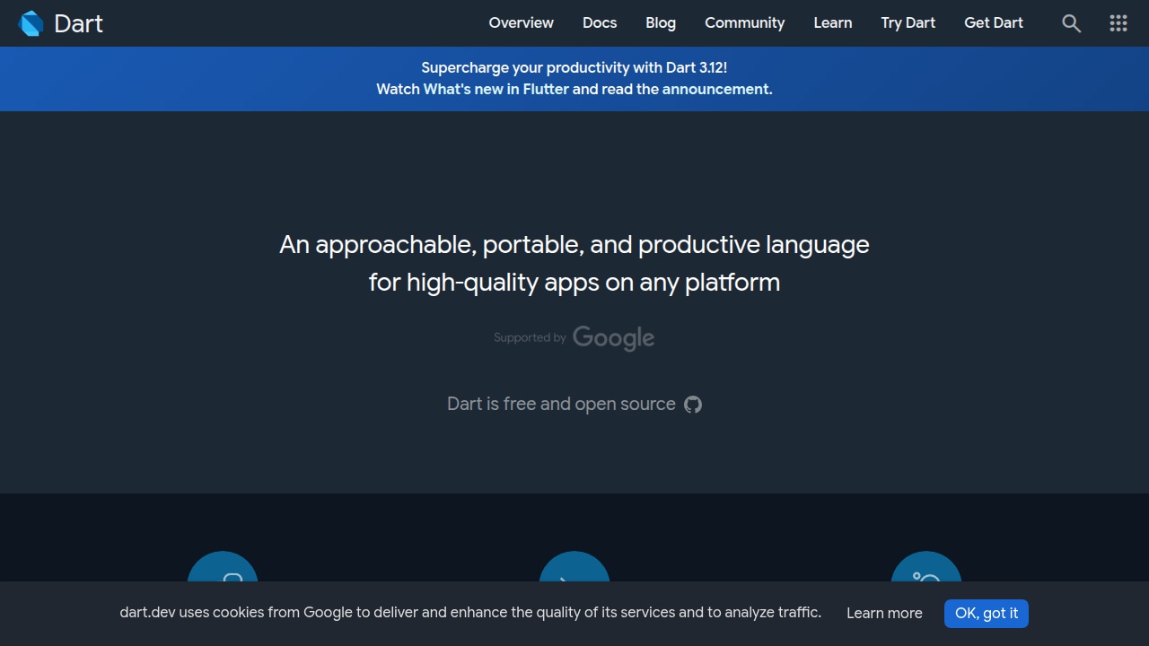
Task: Open Learn more in cookie notice
Action: (x=884, y=614)
